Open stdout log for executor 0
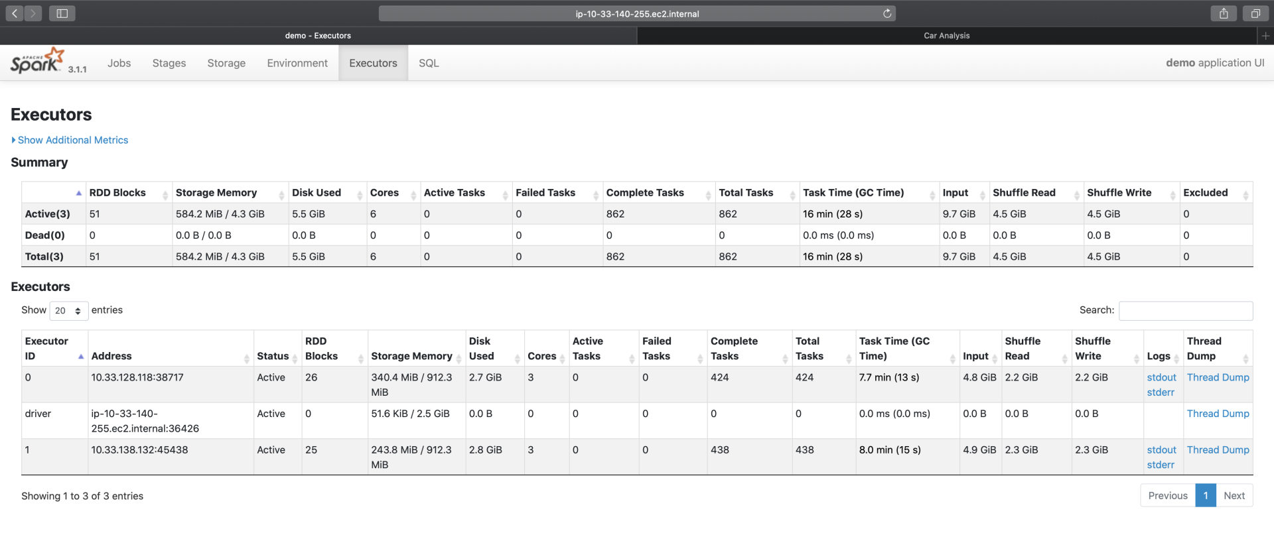 pos(1161,377)
